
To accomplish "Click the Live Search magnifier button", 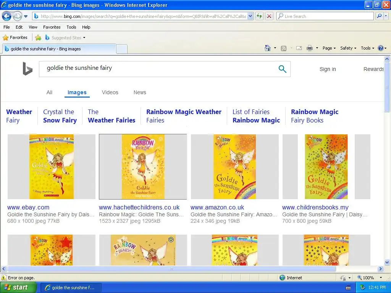I will tap(379, 16).
